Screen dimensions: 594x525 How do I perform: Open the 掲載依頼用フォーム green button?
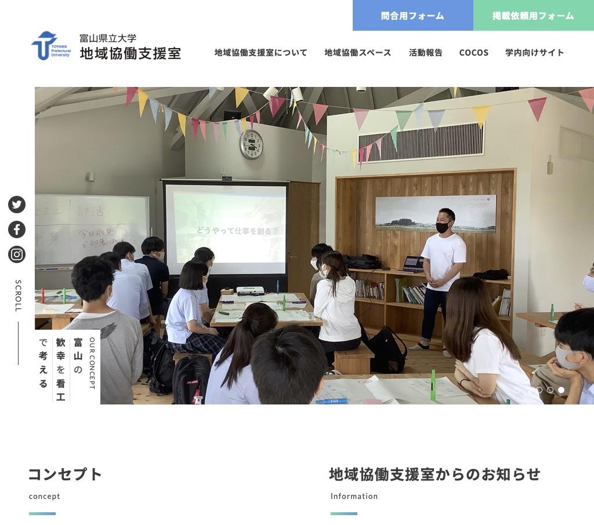tap(534, 16)
